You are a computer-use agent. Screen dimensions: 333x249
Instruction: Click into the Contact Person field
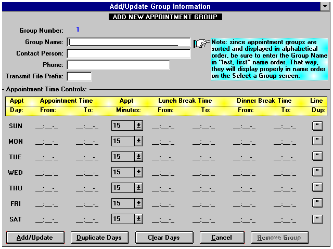pyautogui.click(x=129, y=53)
